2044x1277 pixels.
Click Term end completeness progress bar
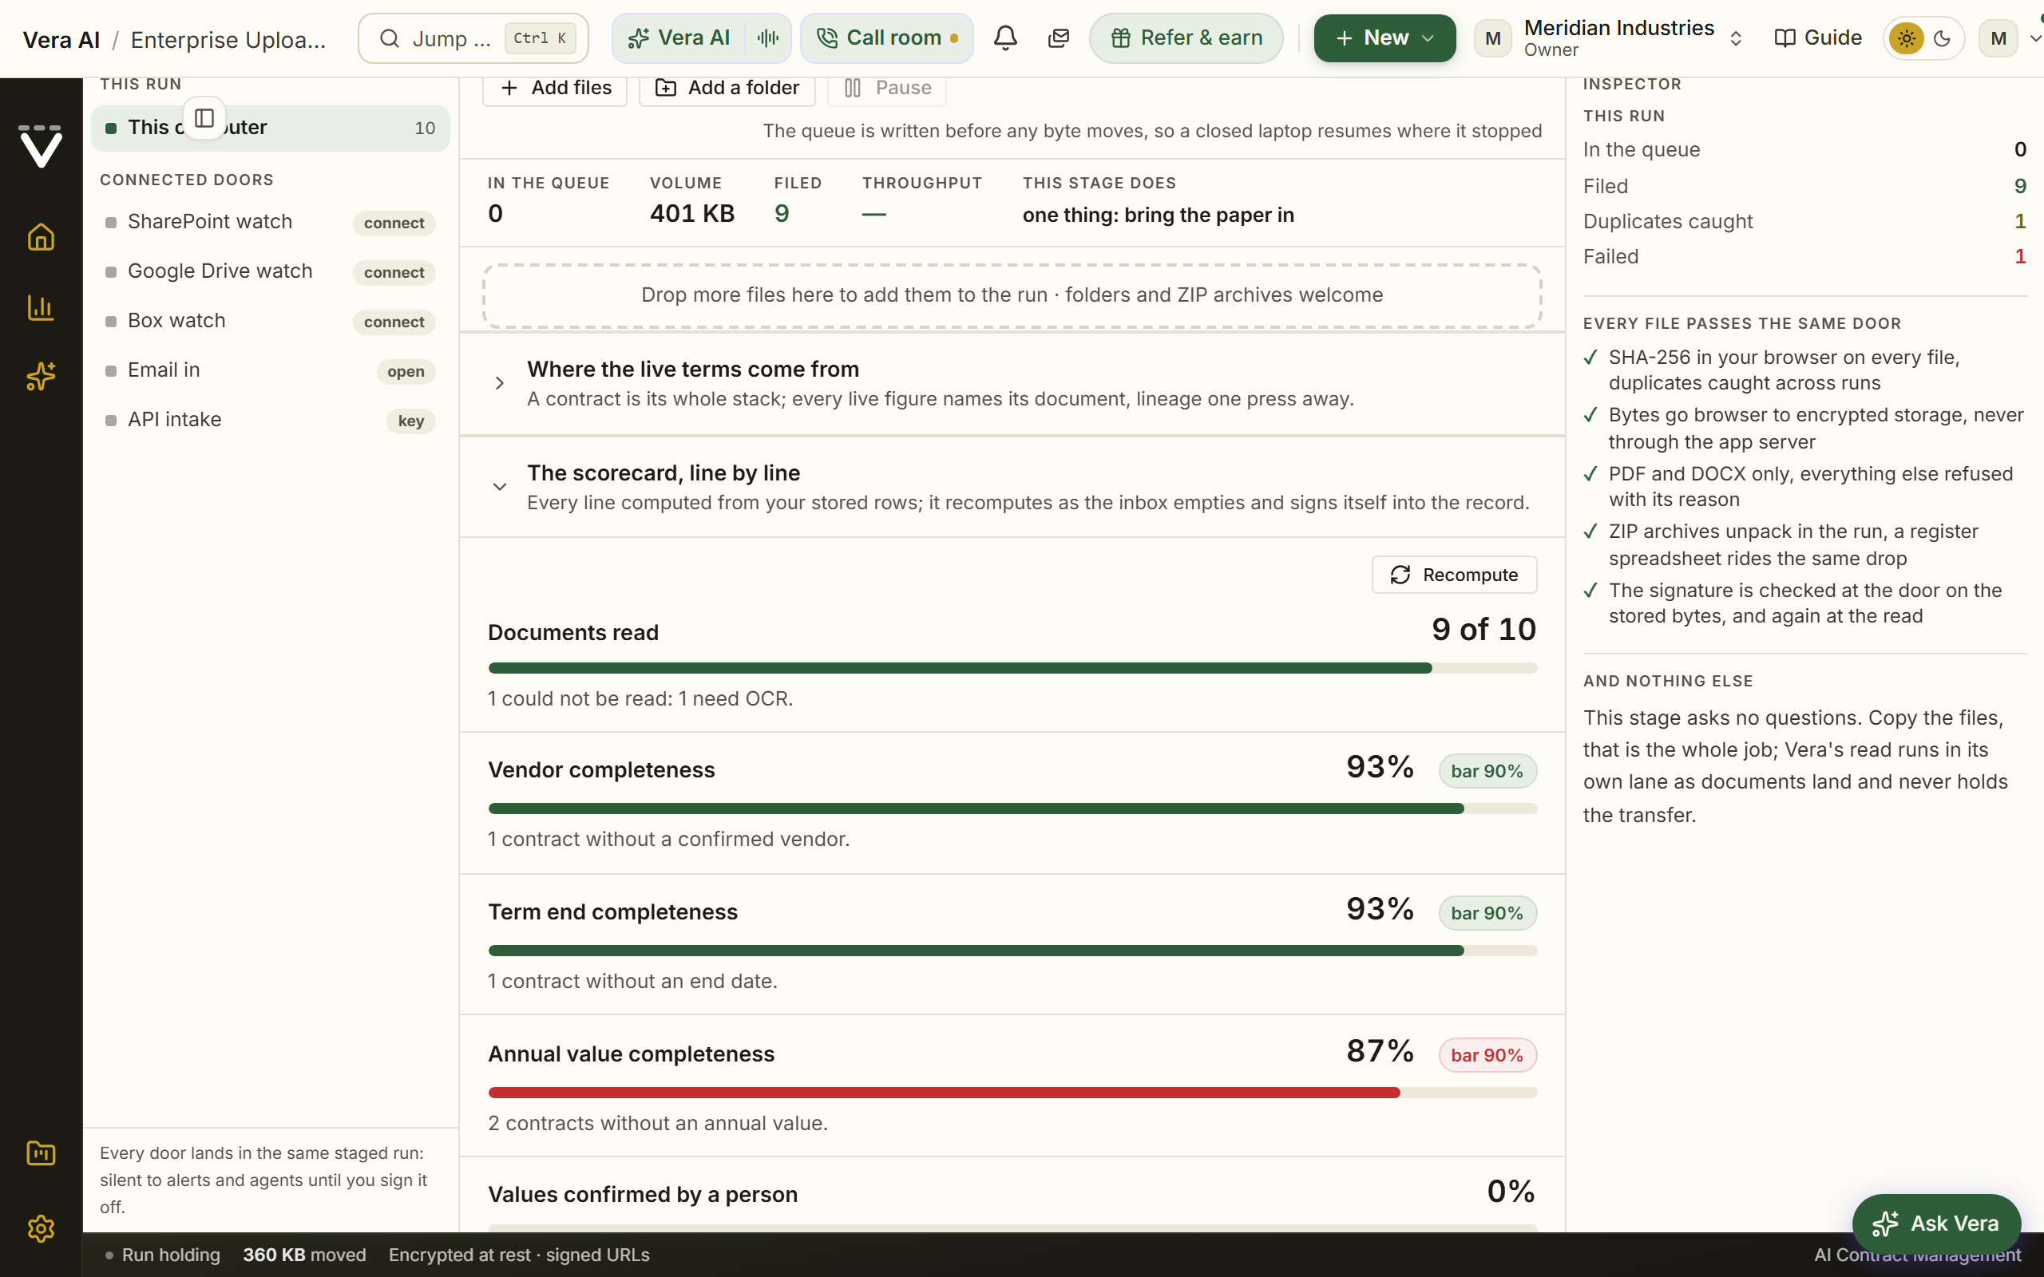pos(1012,950)
